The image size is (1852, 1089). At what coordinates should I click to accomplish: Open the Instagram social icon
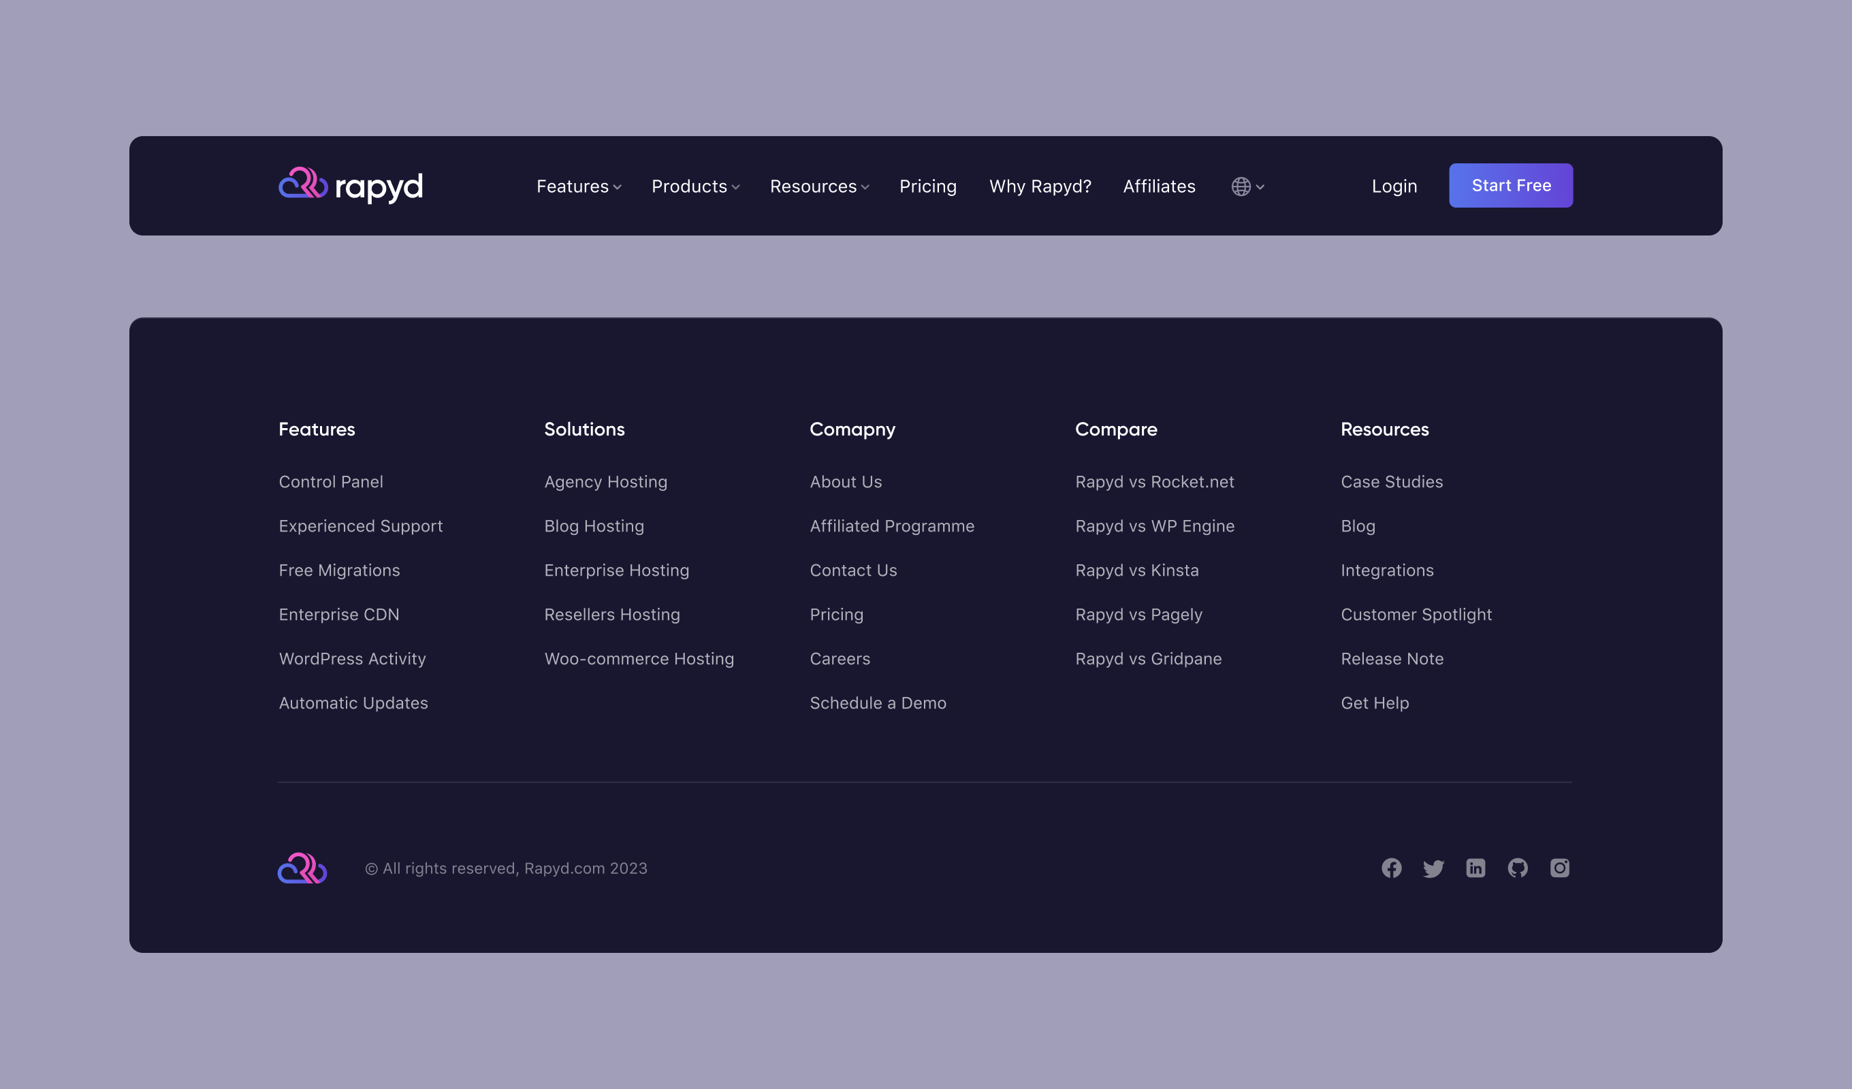(x=1559, y=868)
